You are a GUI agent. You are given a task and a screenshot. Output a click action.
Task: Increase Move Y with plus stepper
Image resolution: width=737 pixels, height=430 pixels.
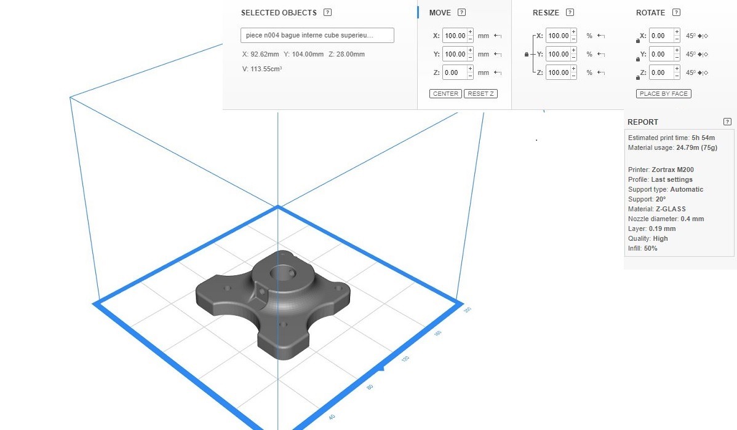[470, 50]
